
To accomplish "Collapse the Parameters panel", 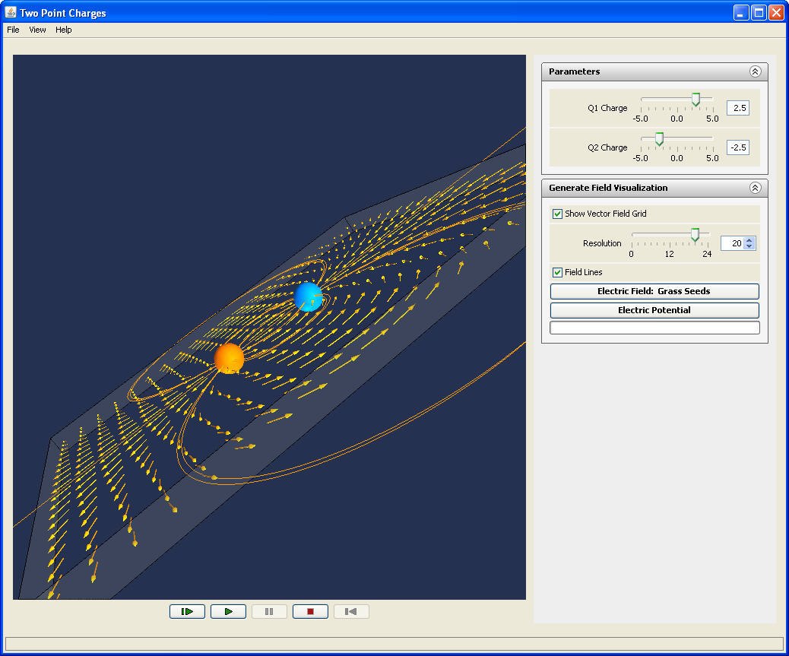I will [755, 71].
